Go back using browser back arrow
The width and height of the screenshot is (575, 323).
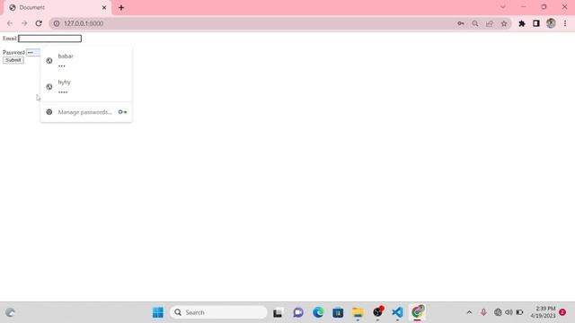click(x=10, y=23)
